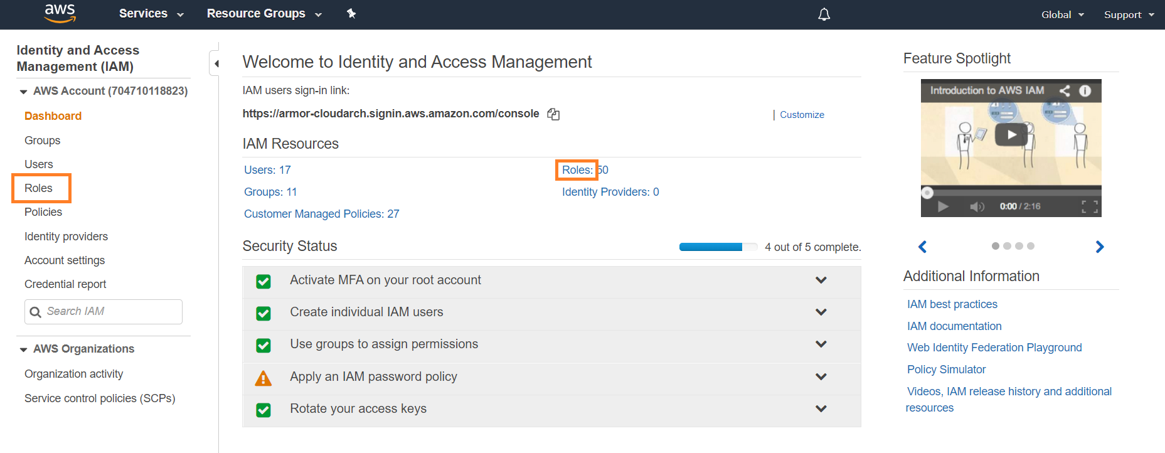Viewport: 1165px width, 453px height.
Task: Collapse the left navigation panel arrow
Action: click(216, 63)
